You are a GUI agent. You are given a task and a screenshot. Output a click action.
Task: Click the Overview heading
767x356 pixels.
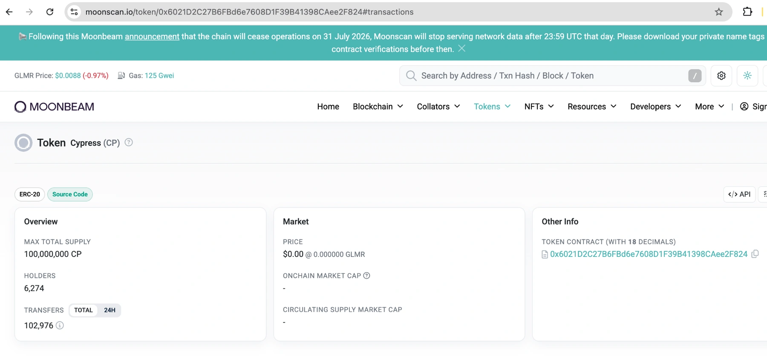coord(41,222)
